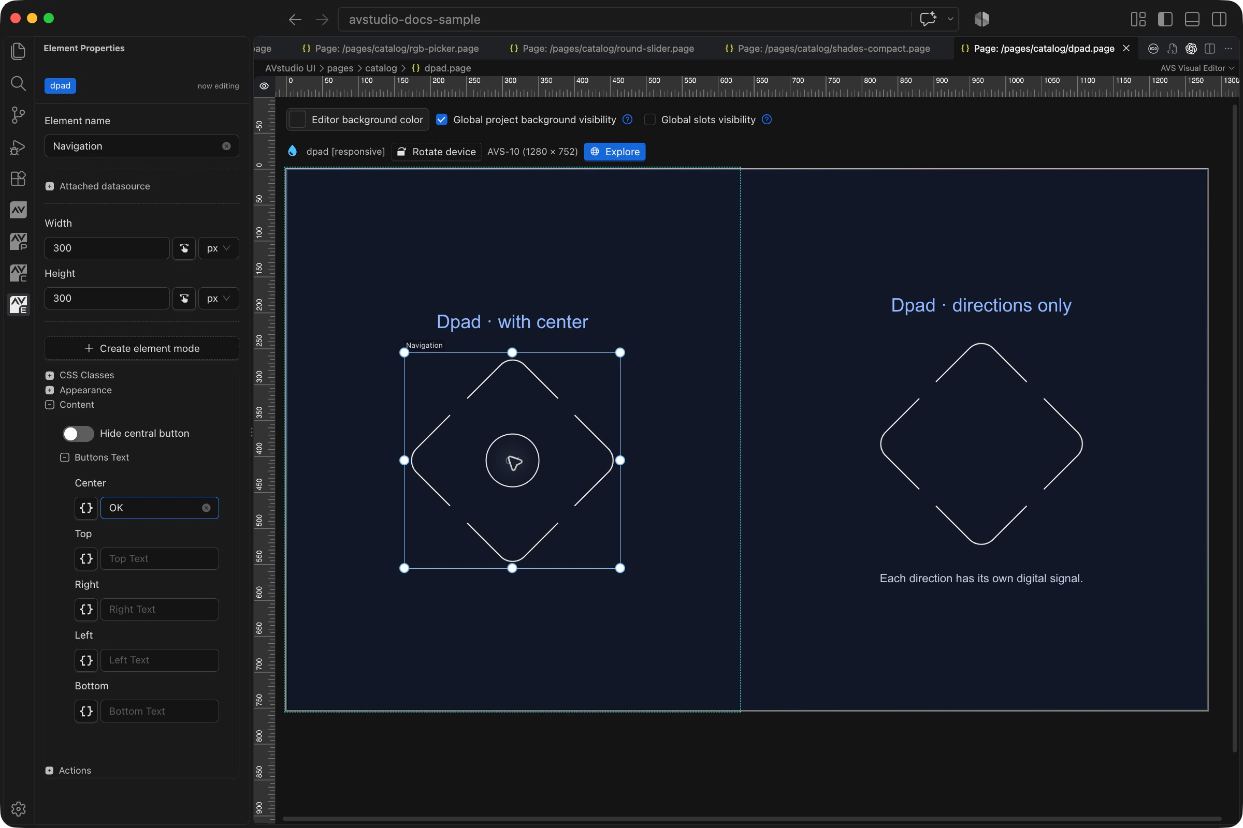Expand Attached datasource section

click(x=98, y=186)
